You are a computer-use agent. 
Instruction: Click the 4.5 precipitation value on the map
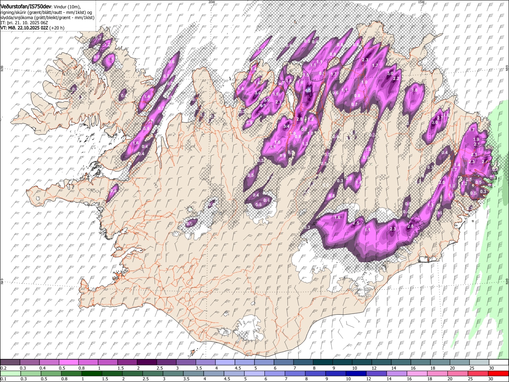point(308,91)
